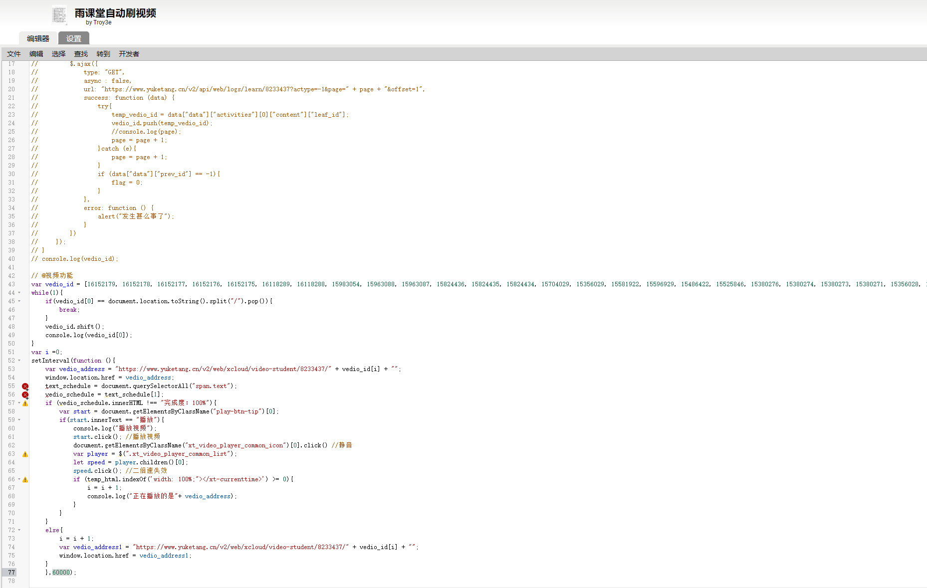Collapse the 播放 if block at line 59
Viewport: 927px width, 588px height.
(x=18, y=420)
